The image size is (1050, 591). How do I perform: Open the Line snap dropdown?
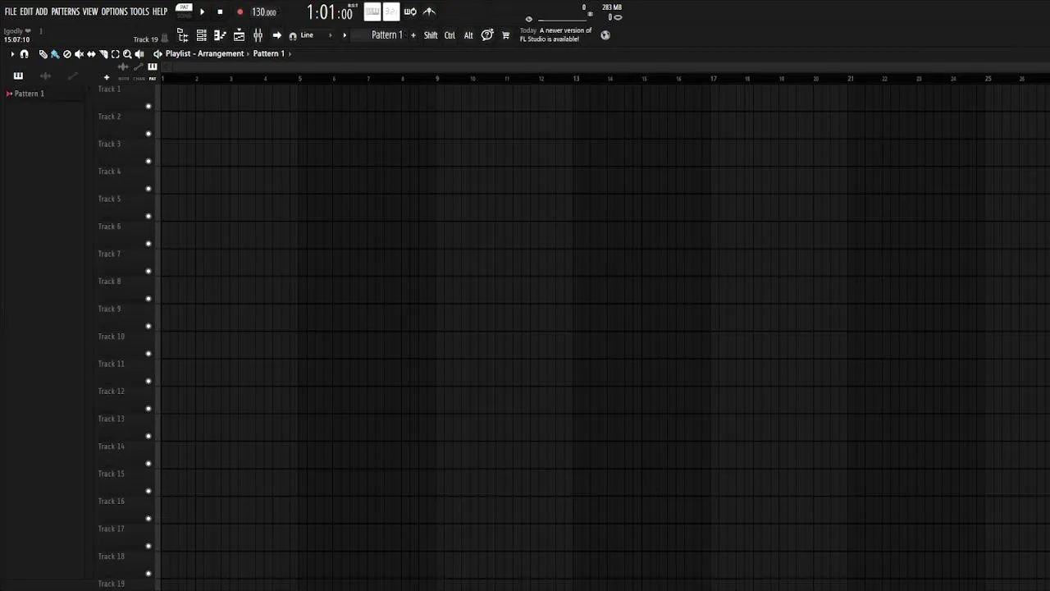316,35
